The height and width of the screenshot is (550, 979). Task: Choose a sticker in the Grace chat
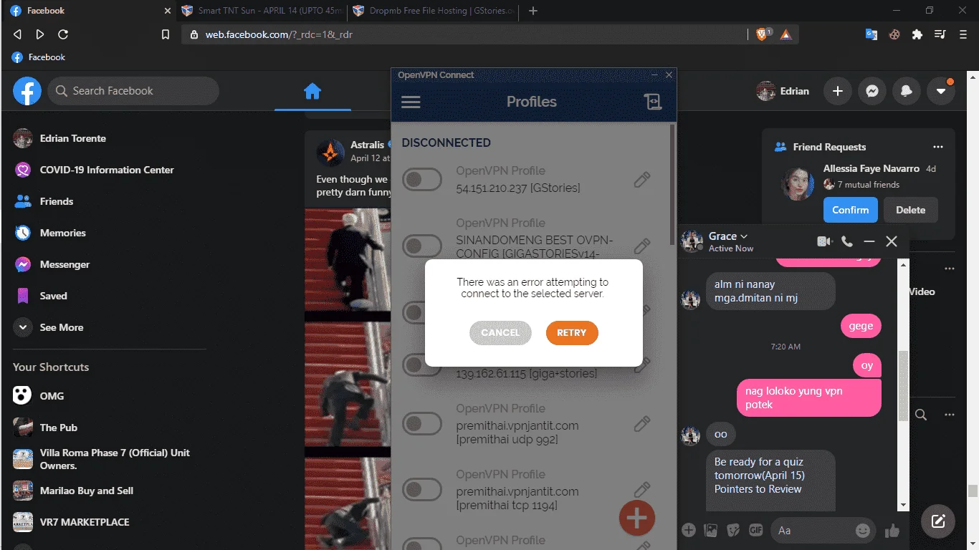[733, 531]
